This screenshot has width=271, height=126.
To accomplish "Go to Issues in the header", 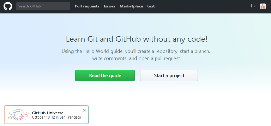I will [109, 6].
